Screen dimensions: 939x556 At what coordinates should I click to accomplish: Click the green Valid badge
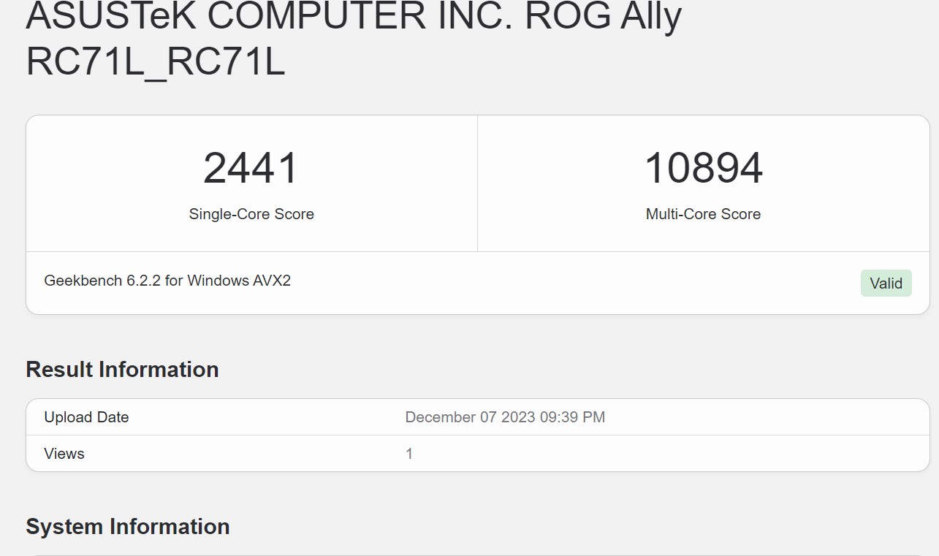click(886, 283)
